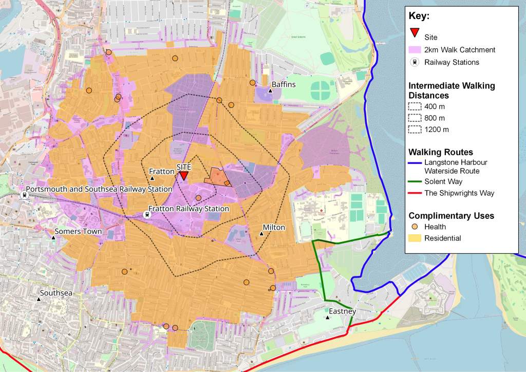The height and width of the screenshot is (372, 526).
Task: Click the Baffins black triangle marker
Action: (x=271, y=91)
